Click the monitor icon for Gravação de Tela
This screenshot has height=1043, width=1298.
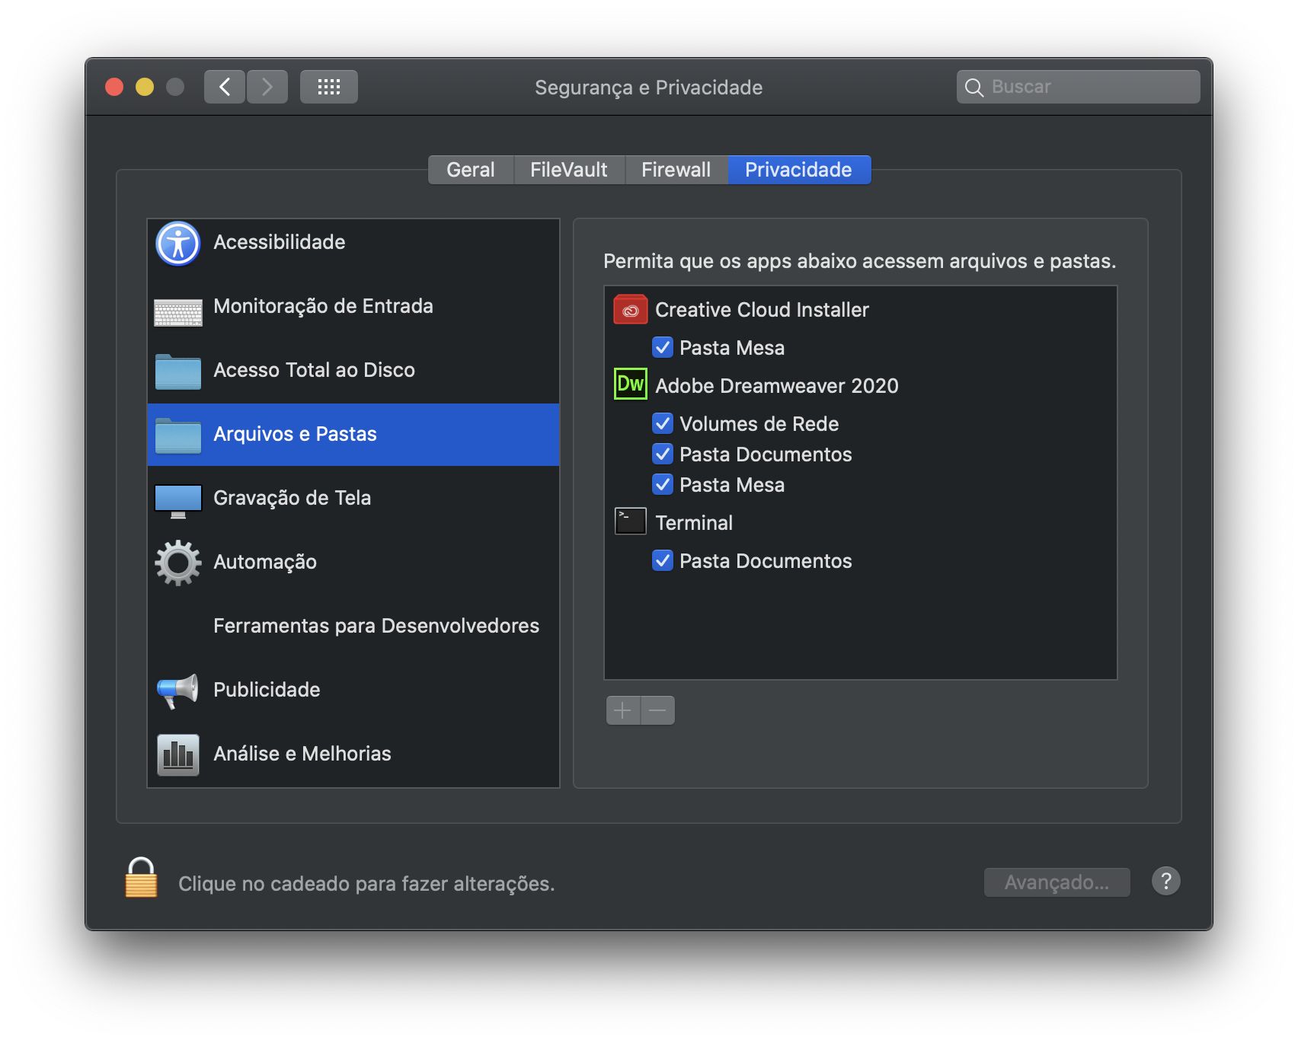click(178, 501)
